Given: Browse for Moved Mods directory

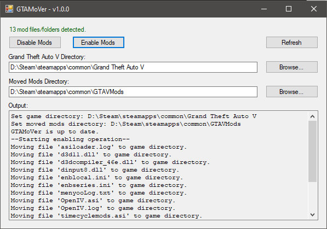Looking at the screenshot, I should click(x=292, y=92).
